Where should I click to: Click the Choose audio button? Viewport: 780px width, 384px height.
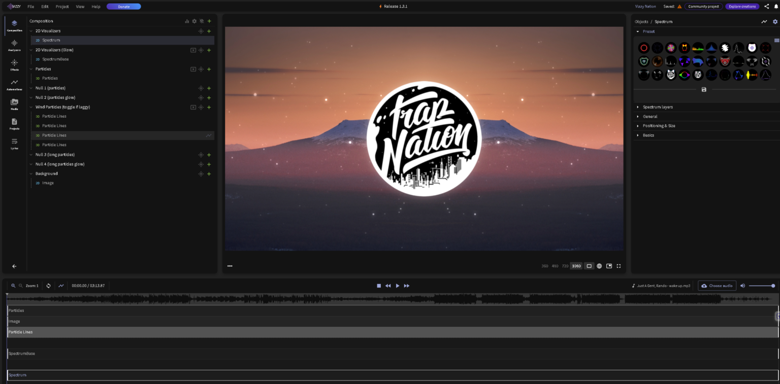tap(717, 286)
